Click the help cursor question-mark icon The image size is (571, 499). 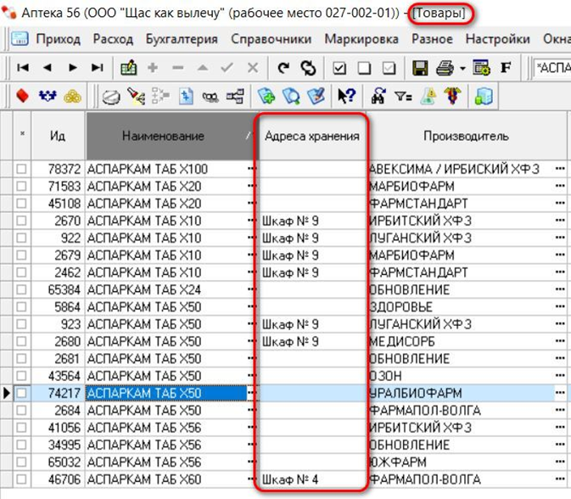point(347,97)
